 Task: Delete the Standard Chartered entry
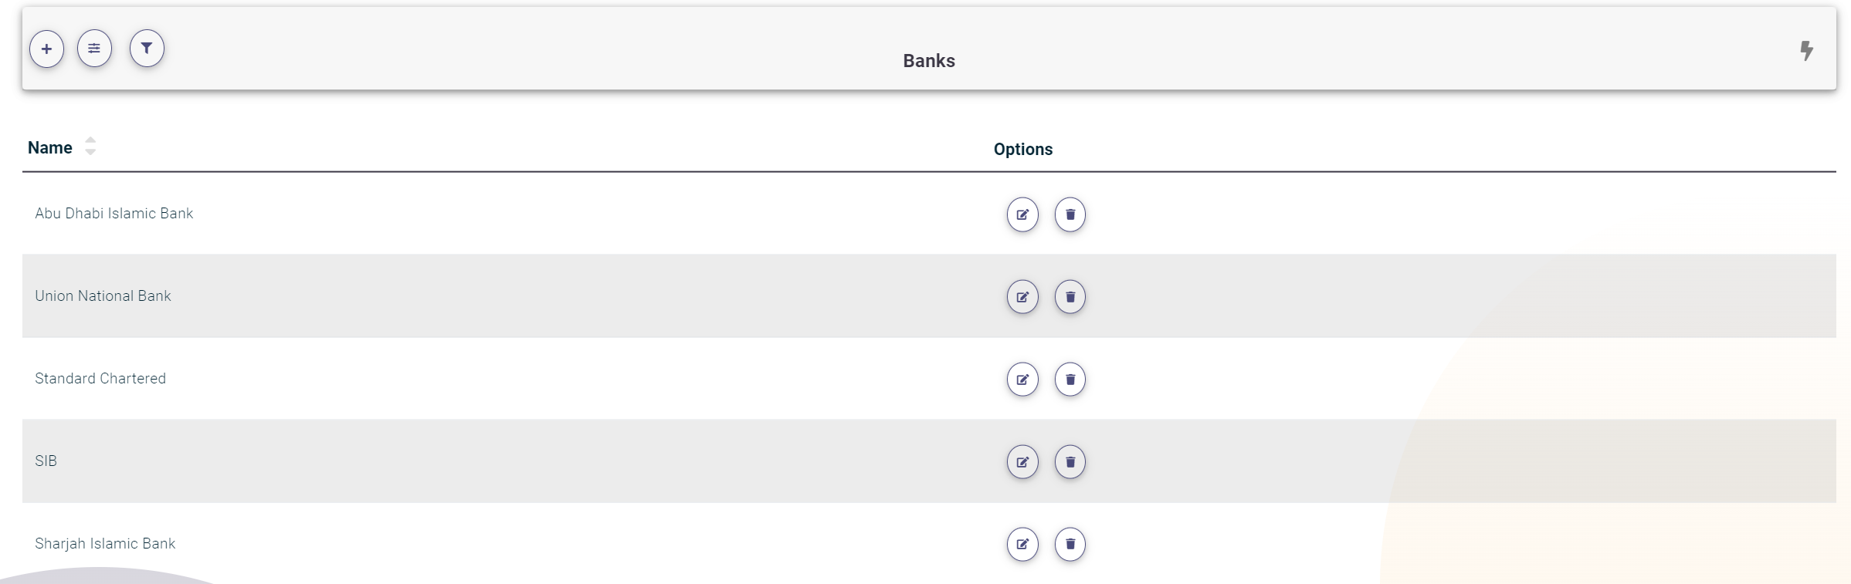pos(1070,380)
